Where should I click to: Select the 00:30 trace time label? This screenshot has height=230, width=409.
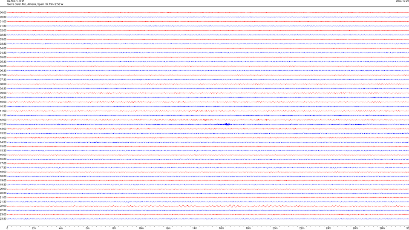click(3, 17)
